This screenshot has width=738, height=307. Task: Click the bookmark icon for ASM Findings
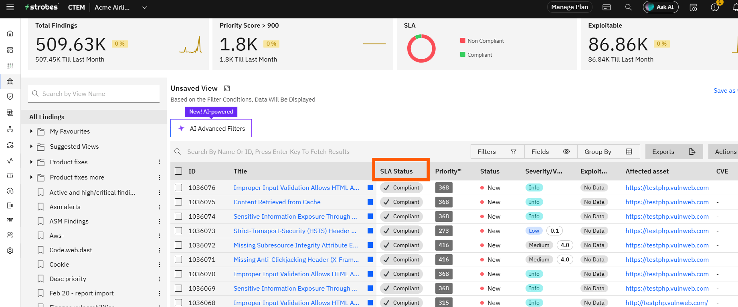40,221
